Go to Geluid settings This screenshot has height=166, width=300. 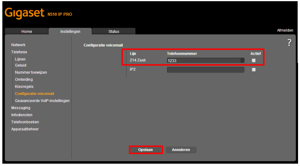coord(20,65)
